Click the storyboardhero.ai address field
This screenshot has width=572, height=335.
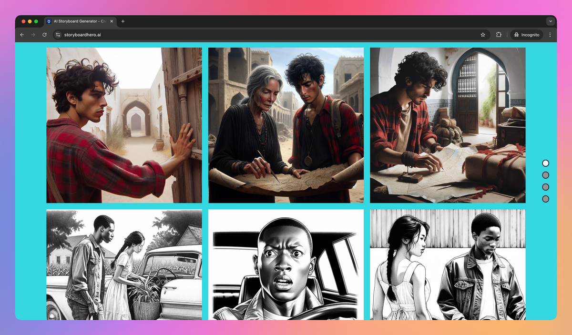(x=270, y=35)
